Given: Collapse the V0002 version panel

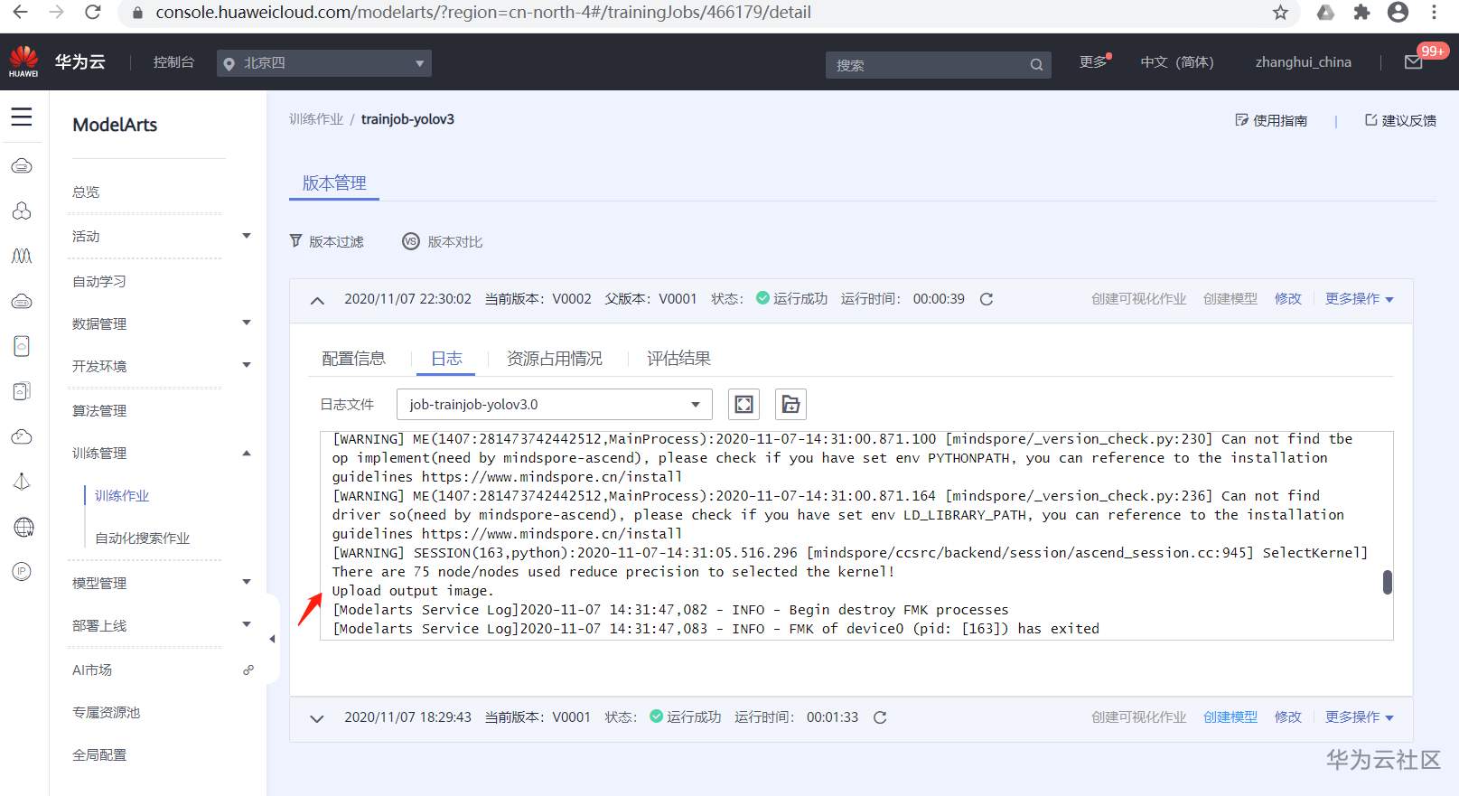Looking at the screenshot, I should click(317, 300).
